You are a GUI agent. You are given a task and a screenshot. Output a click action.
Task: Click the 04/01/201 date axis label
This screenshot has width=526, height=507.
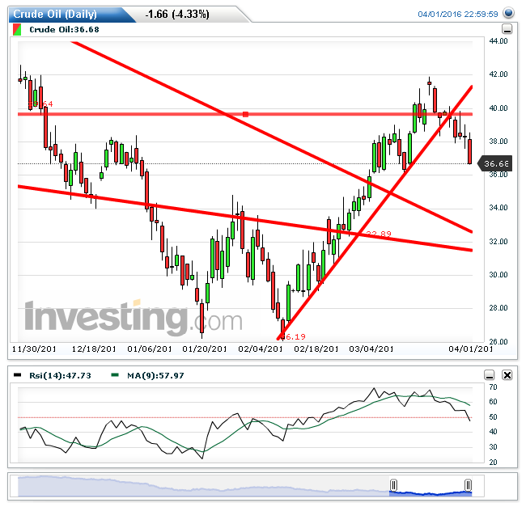pos(471,349)
